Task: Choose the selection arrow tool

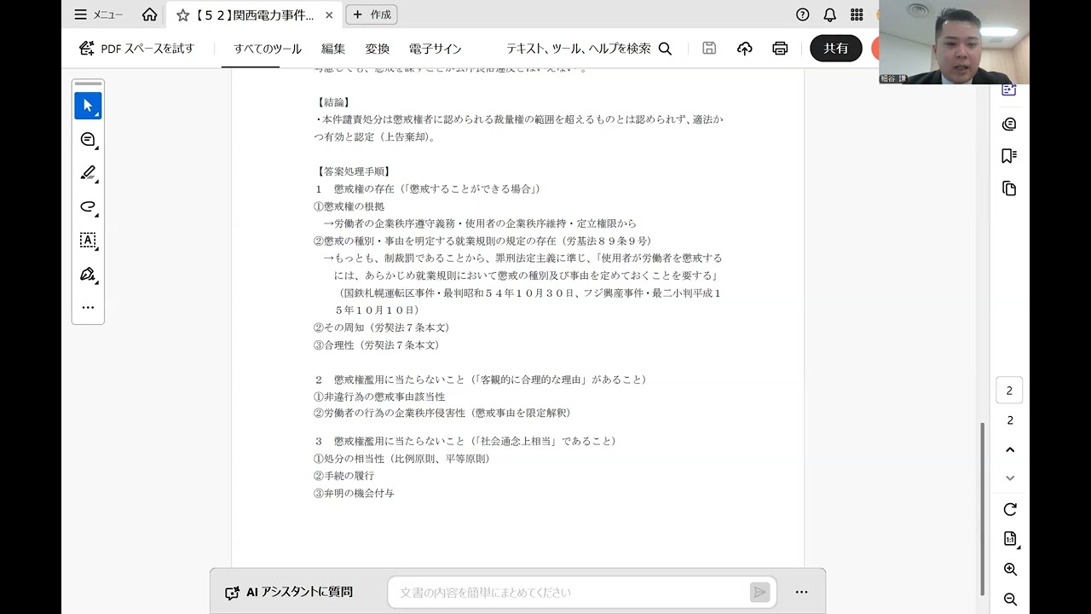Action: coord(88,106)
